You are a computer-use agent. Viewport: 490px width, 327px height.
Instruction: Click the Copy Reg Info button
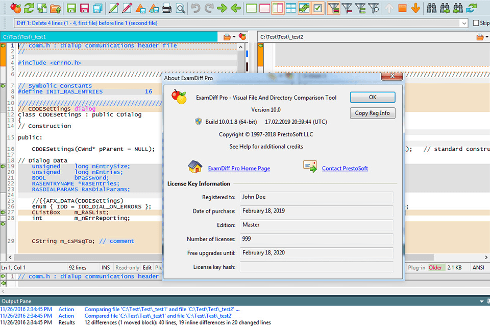[373, 113]
